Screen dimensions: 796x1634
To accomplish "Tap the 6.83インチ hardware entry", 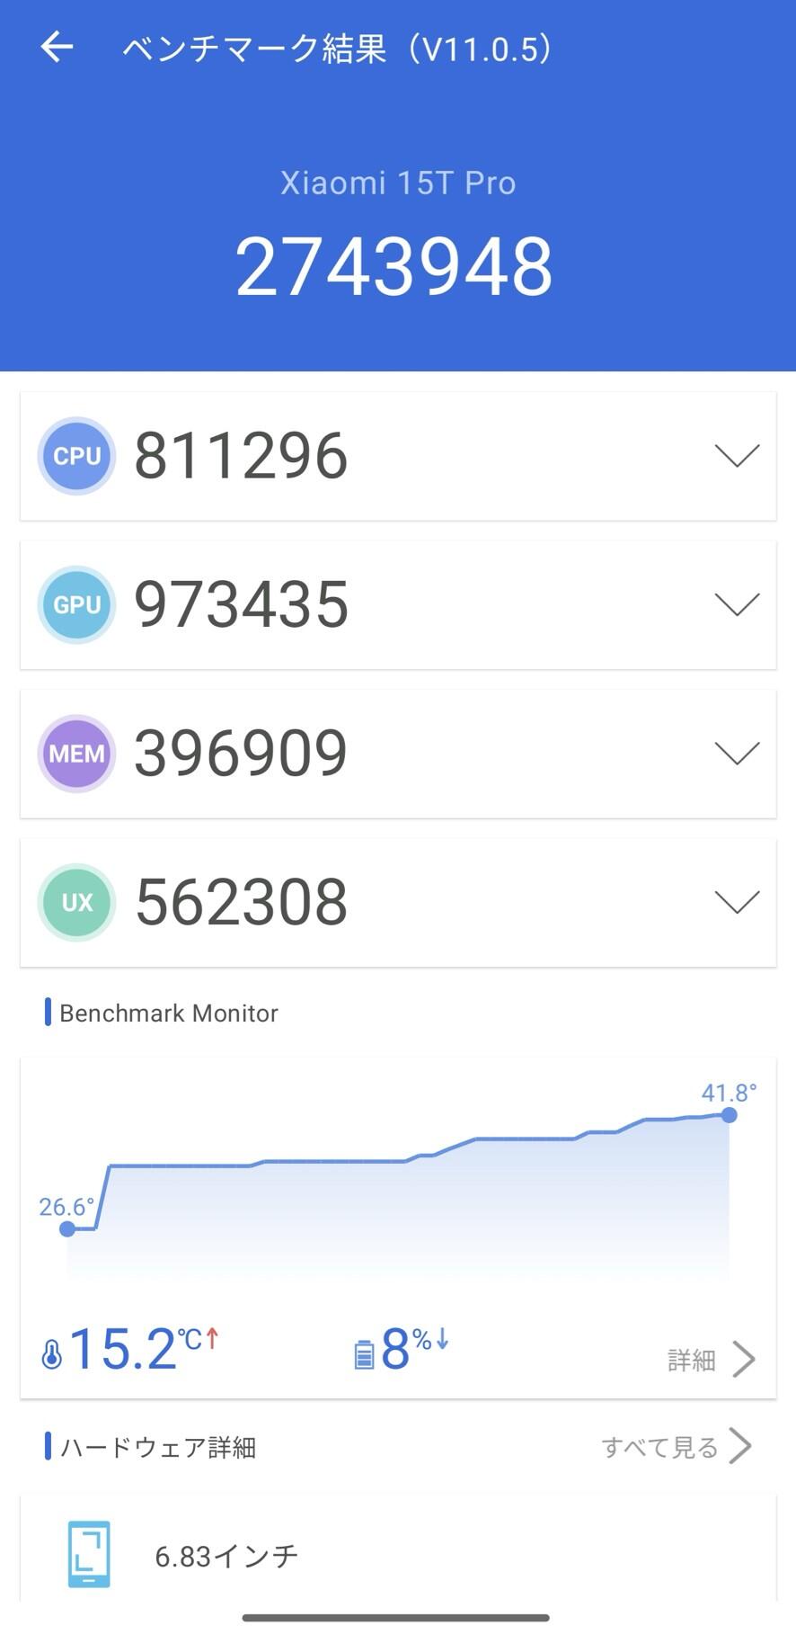I will click(226, 1556).
